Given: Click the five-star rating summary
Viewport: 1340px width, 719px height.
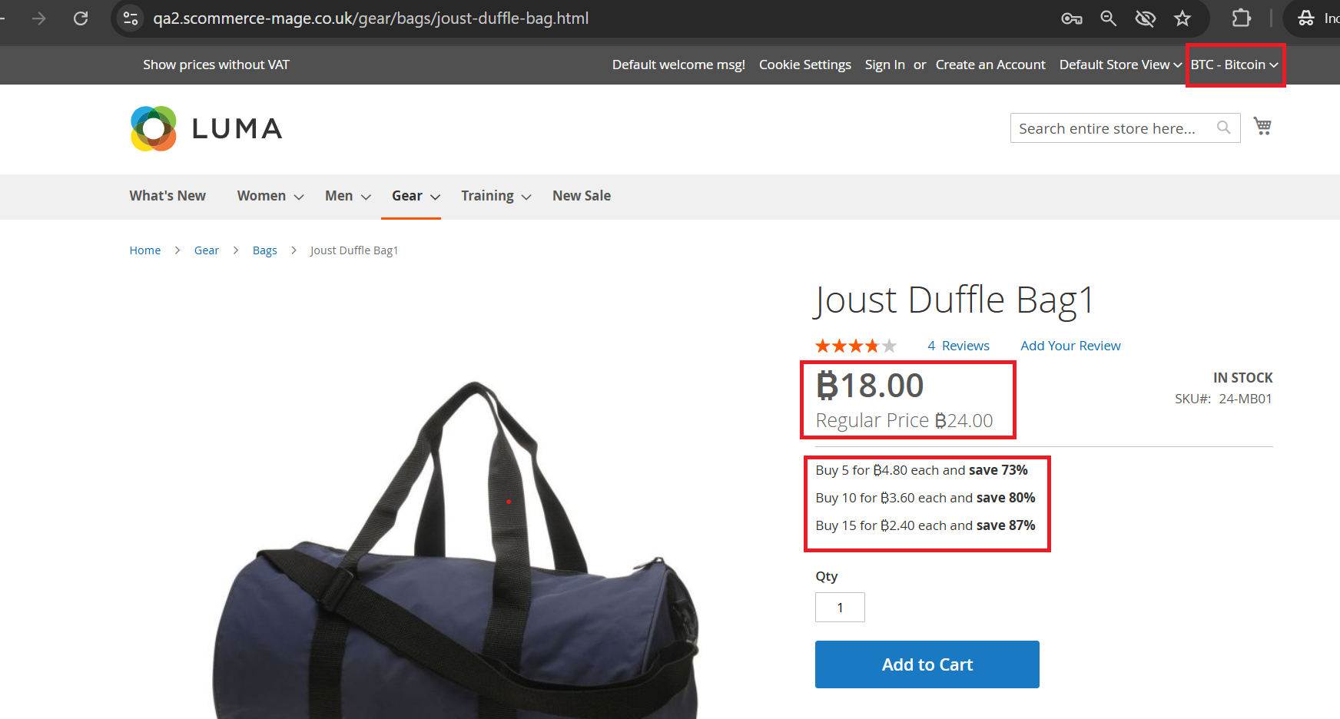Looking at the screenshot, I should pos(855,346).
